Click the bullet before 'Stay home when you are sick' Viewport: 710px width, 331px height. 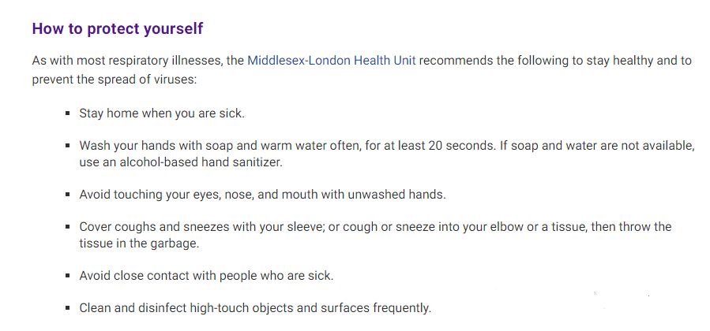pos(68,113)
